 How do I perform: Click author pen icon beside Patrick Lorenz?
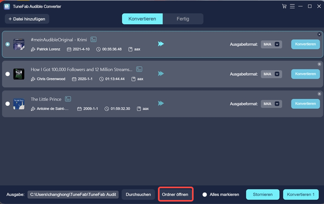(x=33, y=49)
